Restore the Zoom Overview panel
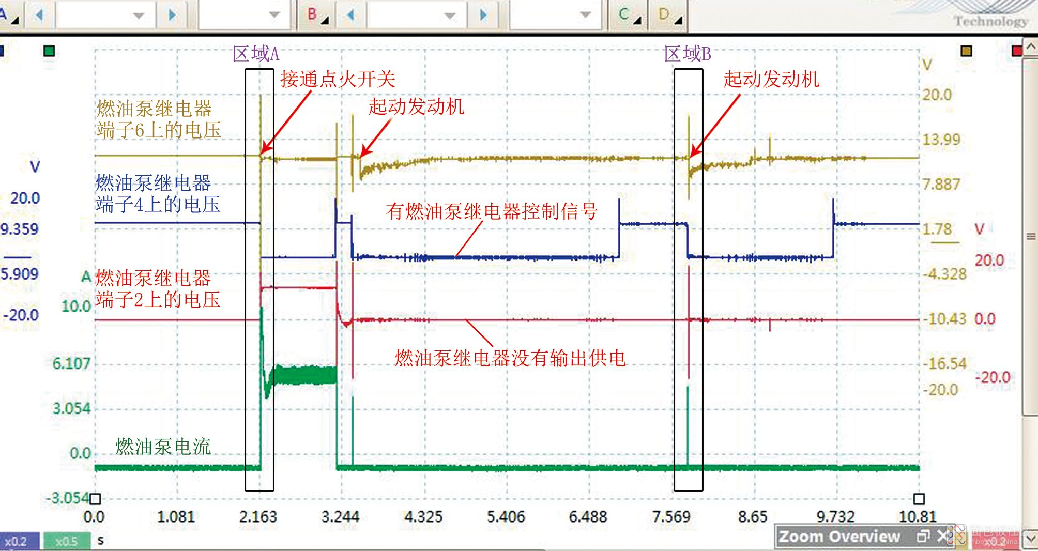Image resolution: width=1038 pixels, height=551 pixels. [923, 537]
